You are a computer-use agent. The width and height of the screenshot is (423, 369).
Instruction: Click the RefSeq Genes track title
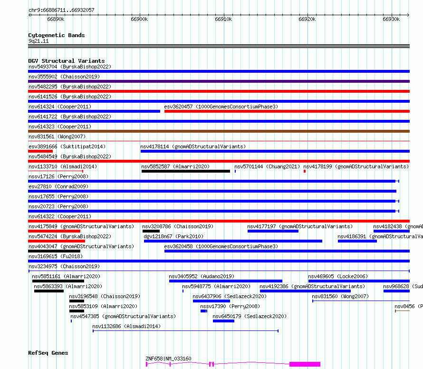pyautogui.click(x=48, y=353)
